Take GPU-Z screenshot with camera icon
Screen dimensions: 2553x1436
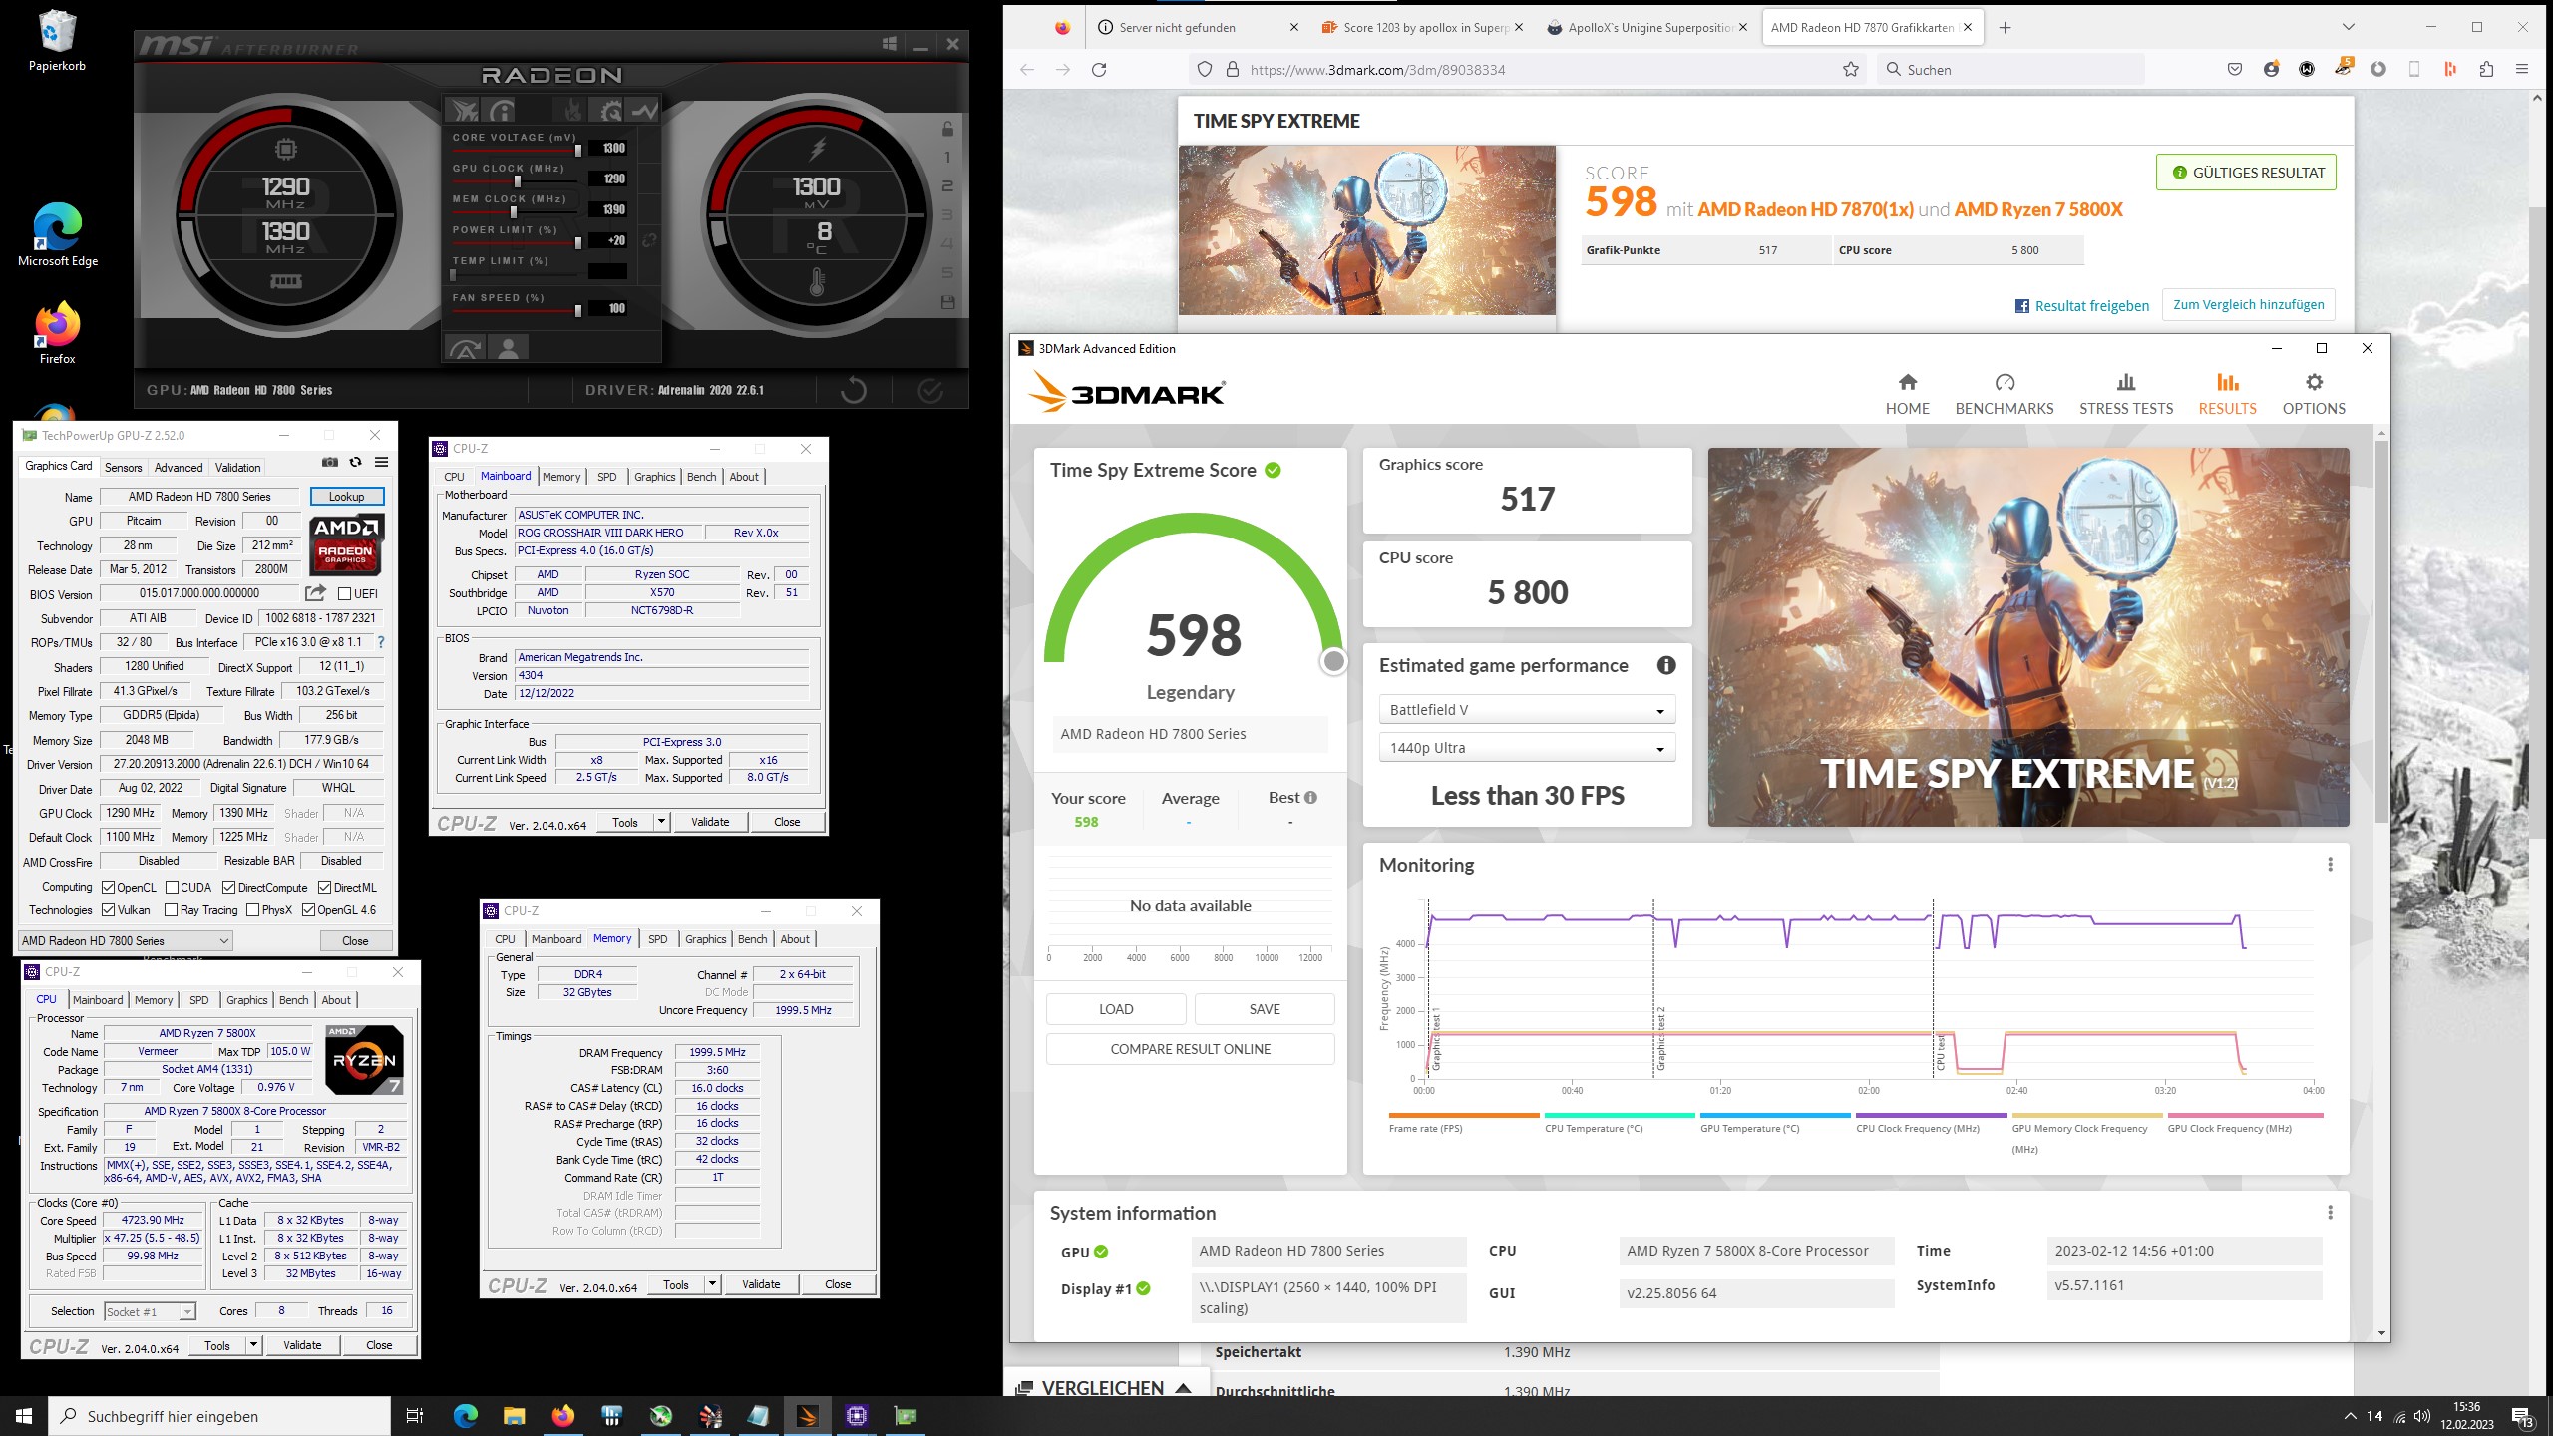(x=330, y=462)
